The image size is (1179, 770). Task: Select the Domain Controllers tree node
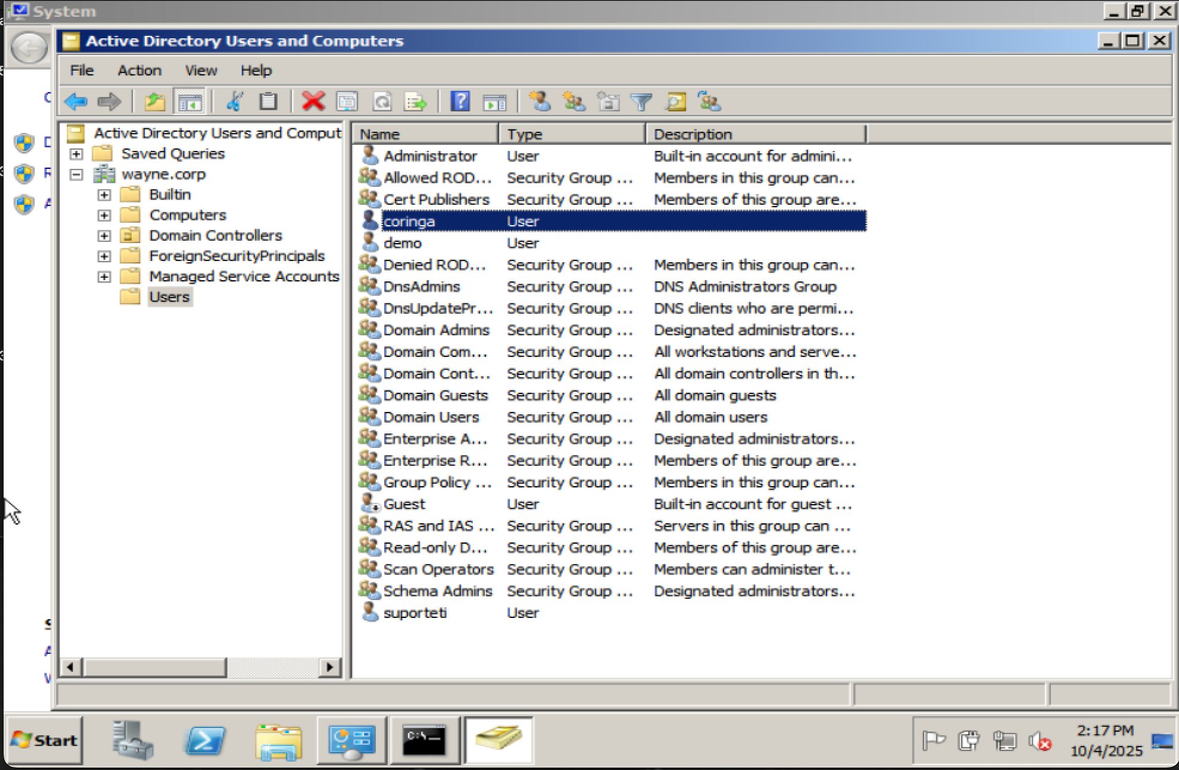(215, 235)
